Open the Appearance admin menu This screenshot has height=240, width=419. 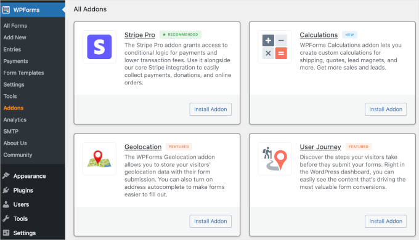click(x=30, y=176)
